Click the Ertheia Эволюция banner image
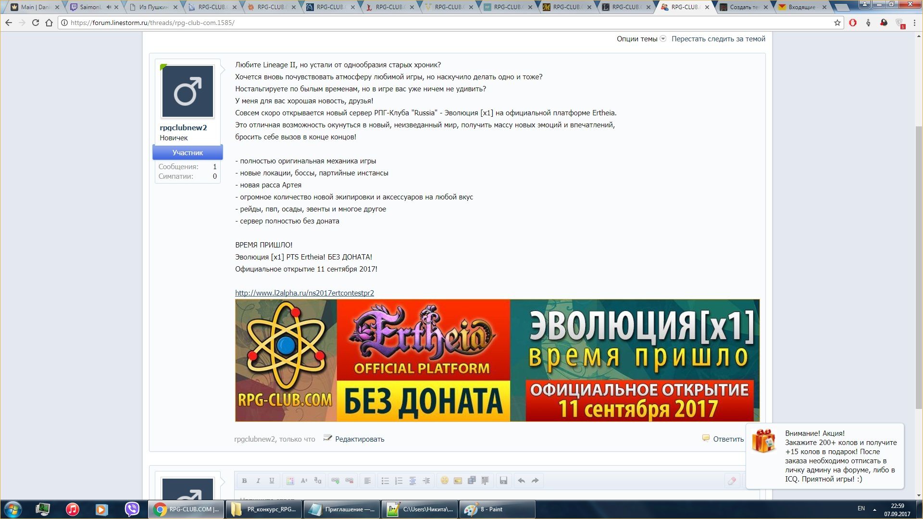923x519 pixels. point(497,360)
